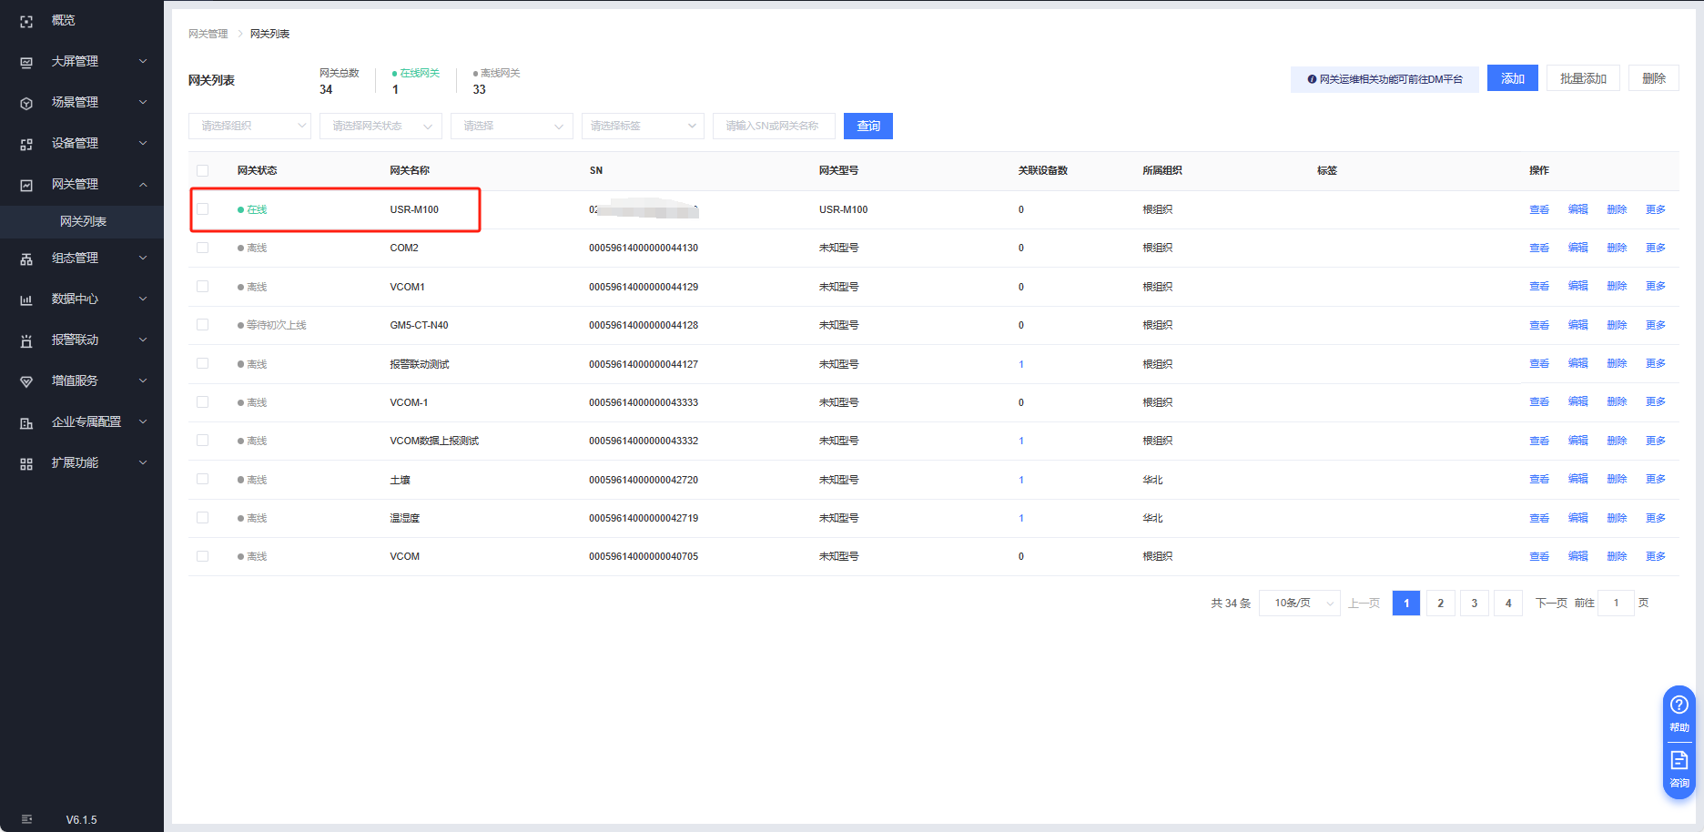Click the 设备管理 sidebar icon
The height and width of the screenshot is (832, 1704).
(x=26, y=144)
